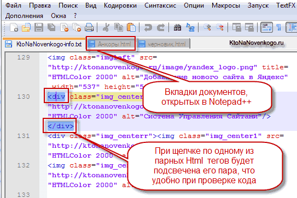Image resolution: width=297 pixels, height=198 pixels.
Task: Switch to the Анкоры.html tab
Action: 111,44
